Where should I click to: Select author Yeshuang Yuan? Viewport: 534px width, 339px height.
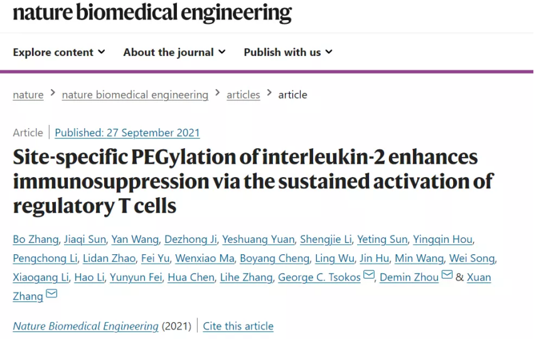click(259, 239)
